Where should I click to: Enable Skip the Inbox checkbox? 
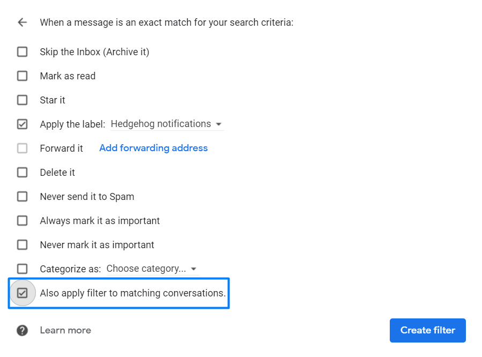22,52
